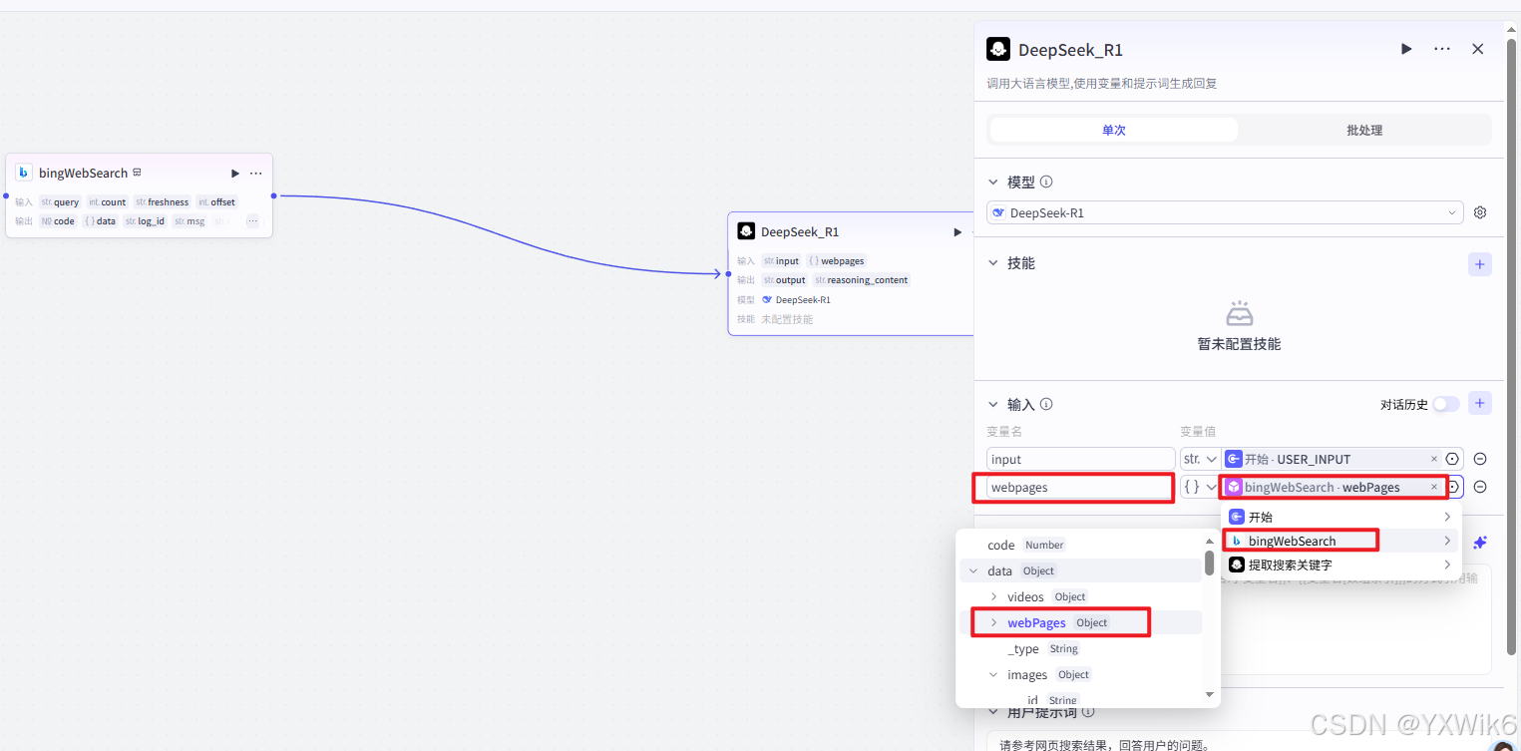Screen dimensions: 1521x751
Task: Click the DeepSeek_R1 canvas node's avatar icon
Action: coord(746,231)
